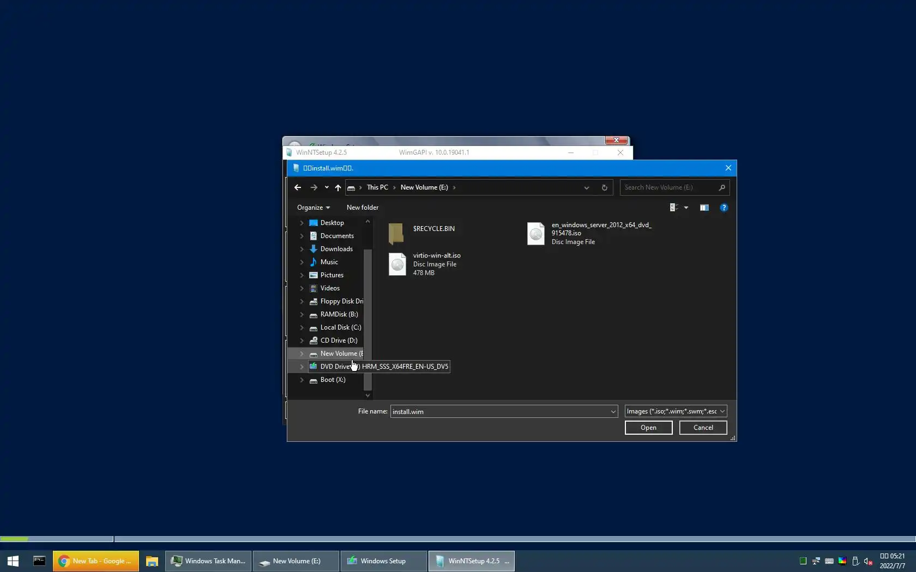Select Boot (X:) in the tree
The image size is (916, 572).
click(x=333, y=380)
